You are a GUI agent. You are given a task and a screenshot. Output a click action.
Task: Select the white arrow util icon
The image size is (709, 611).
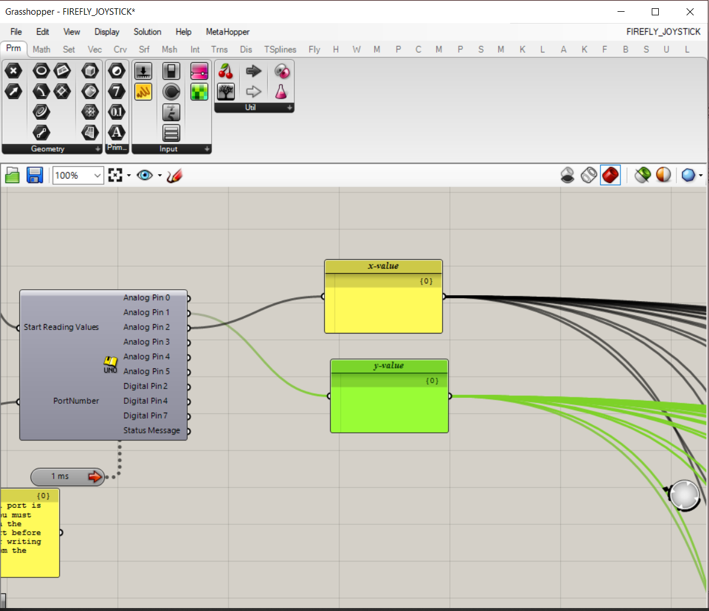[x=253, y=92]
